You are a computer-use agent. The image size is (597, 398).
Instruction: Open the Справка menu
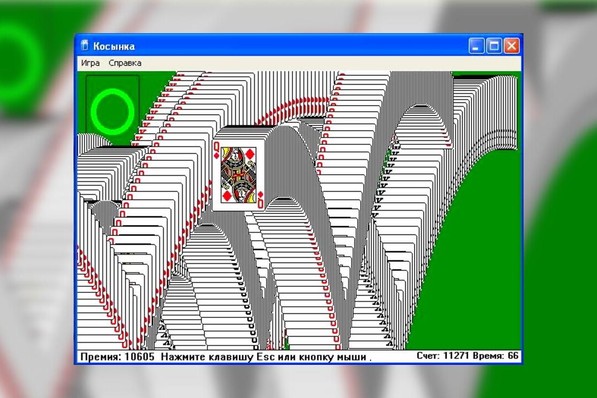(x=125, y=63)
